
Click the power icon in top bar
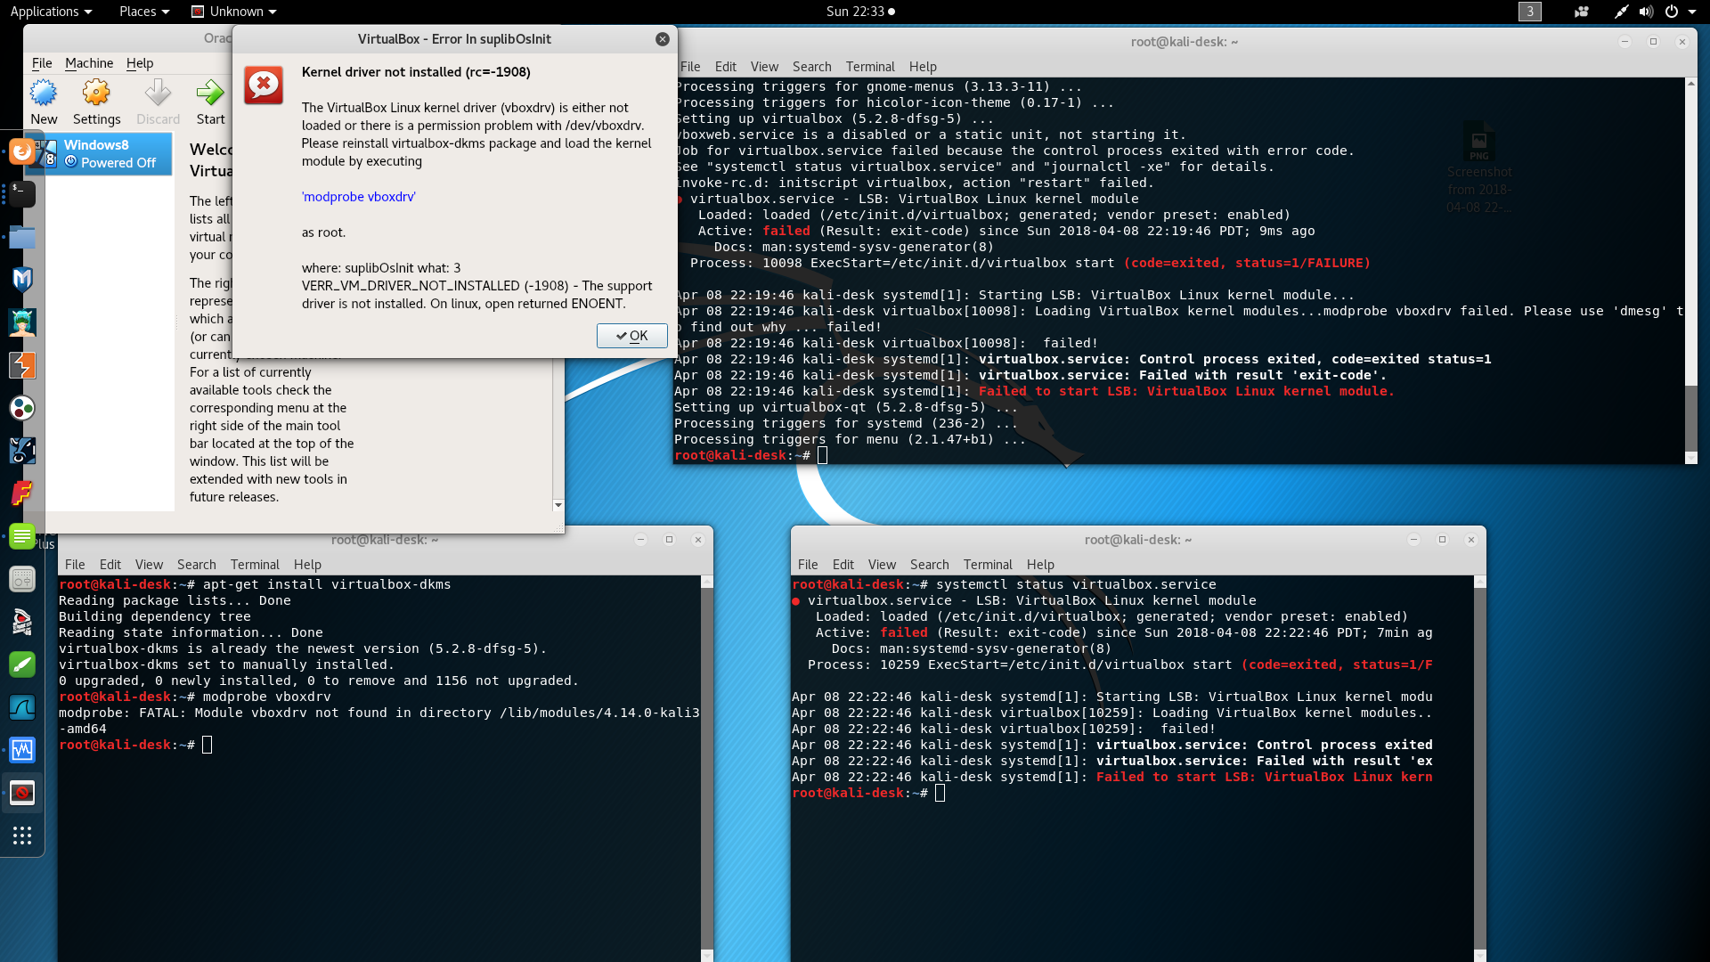pos(1671,12)
